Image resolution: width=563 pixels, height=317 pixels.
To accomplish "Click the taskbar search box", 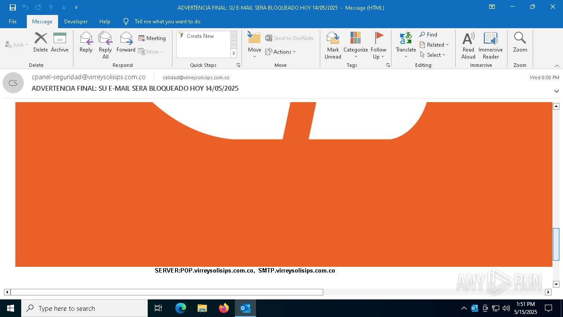I will click(x=84, y=308).
